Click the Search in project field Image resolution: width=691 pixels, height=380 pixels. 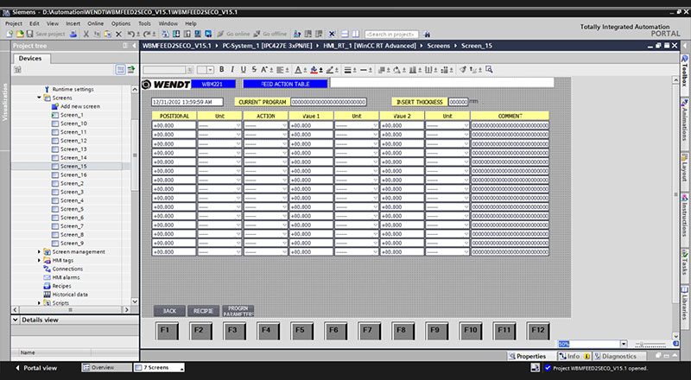pyautogui.click(x=391, y=34)
